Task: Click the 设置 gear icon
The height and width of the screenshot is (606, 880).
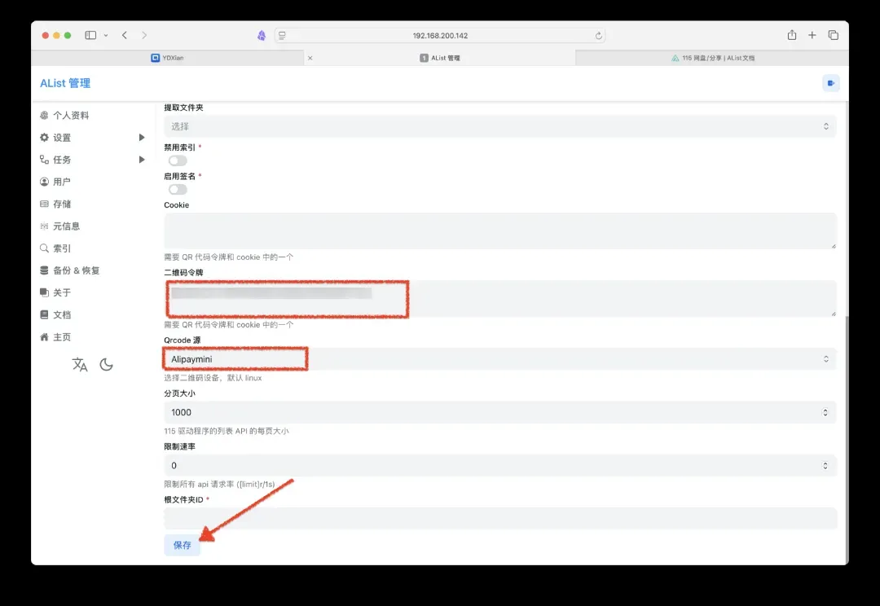Action: click(x=44, y=138)
